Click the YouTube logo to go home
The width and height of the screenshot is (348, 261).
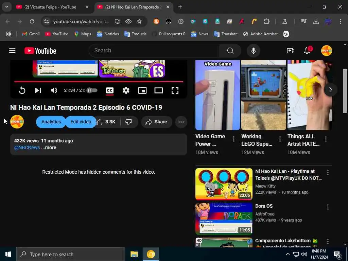(40, 51)
